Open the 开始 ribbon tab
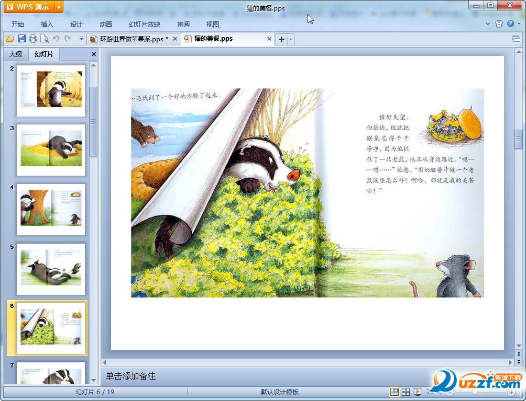Image resolution: width=526 pixels, height=401 pixels. 18,25
